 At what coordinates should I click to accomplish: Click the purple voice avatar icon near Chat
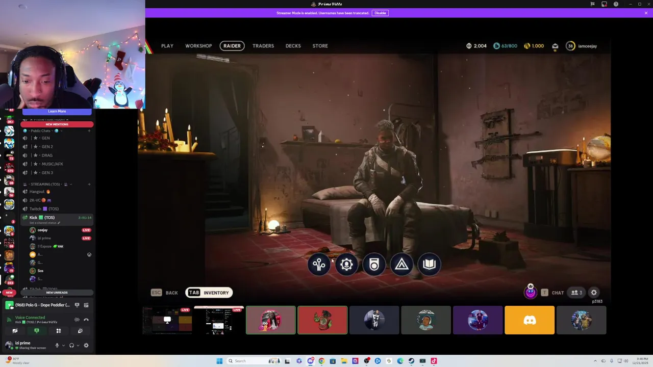(531, 292)
